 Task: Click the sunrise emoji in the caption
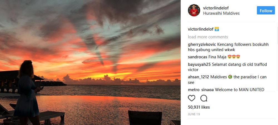217,29
